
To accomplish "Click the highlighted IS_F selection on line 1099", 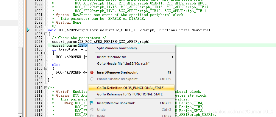I will pos(83,45).
